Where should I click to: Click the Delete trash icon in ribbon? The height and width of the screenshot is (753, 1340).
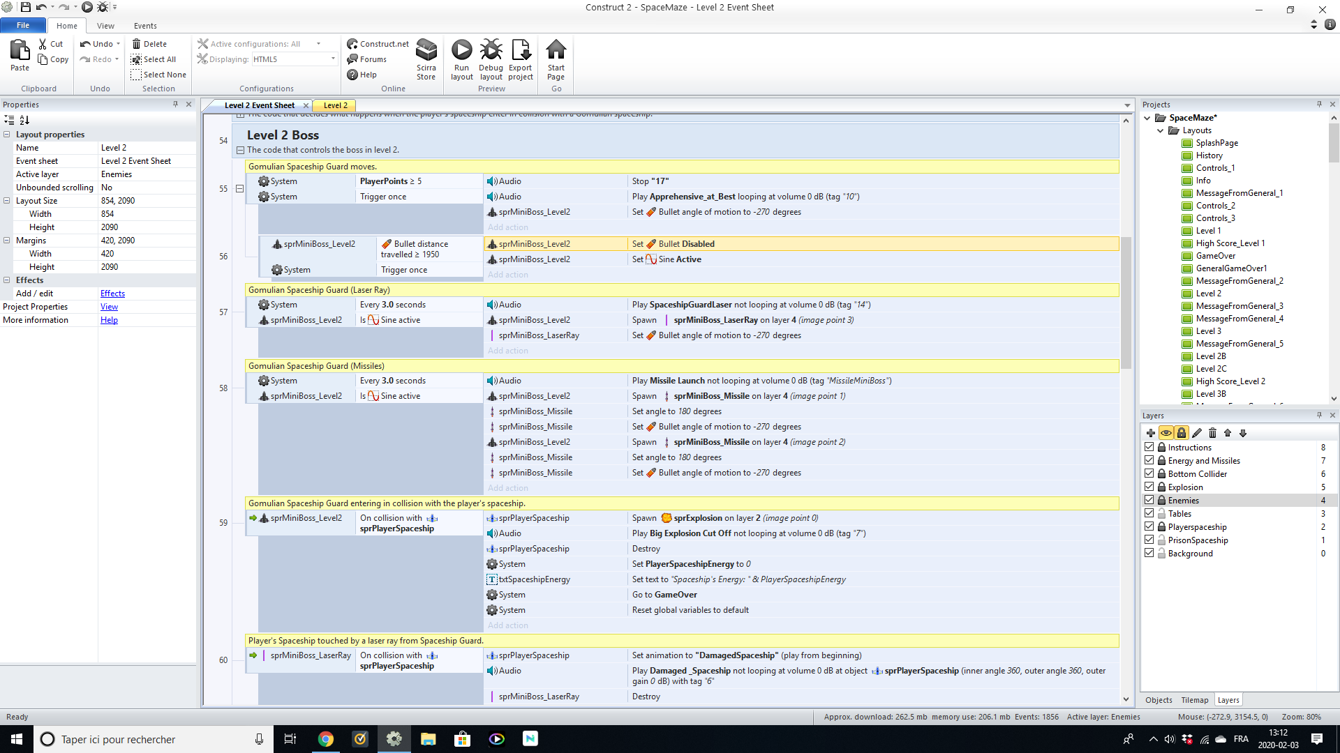click(136, 44)
